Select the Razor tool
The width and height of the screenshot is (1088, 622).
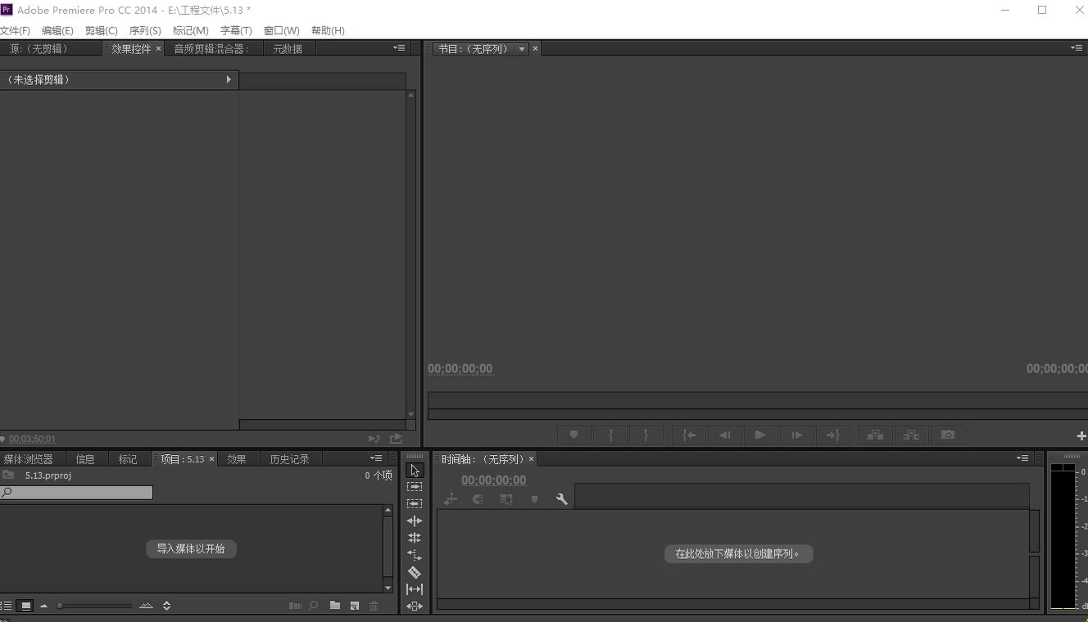tap(415, 572)
